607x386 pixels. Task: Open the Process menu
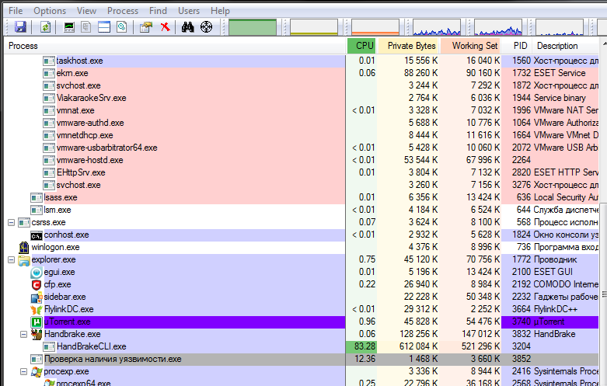tap(123, 11)
